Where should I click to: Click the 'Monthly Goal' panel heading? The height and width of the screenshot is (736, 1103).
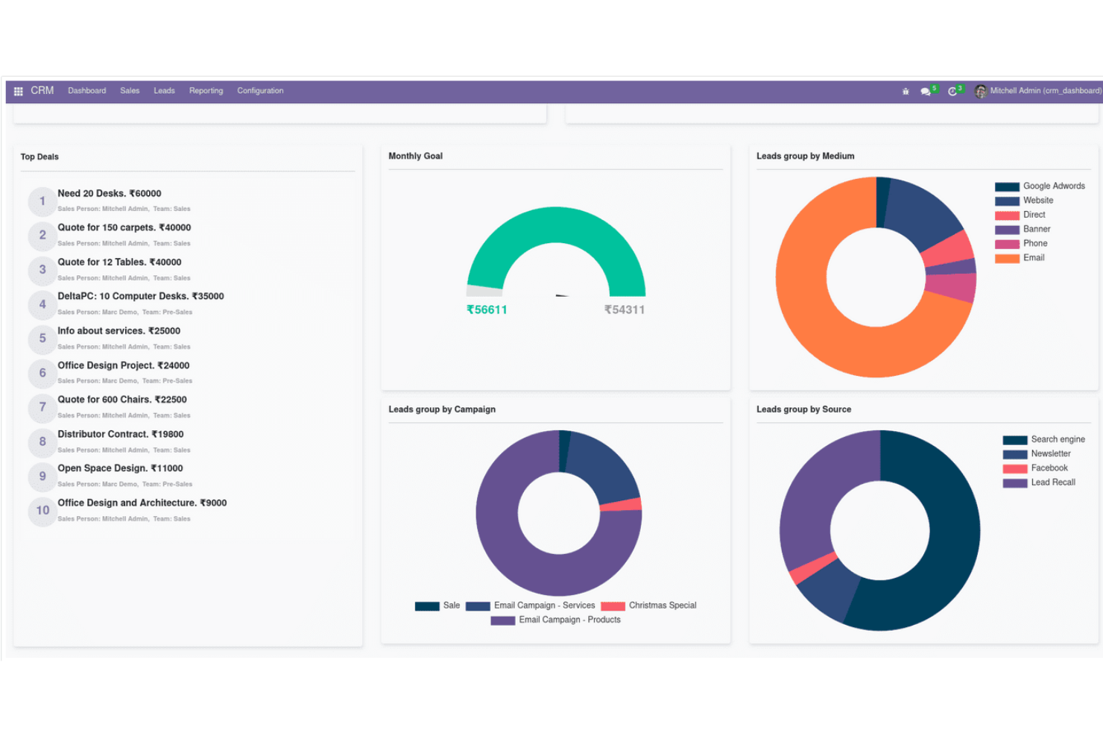(x=415, y=156)
